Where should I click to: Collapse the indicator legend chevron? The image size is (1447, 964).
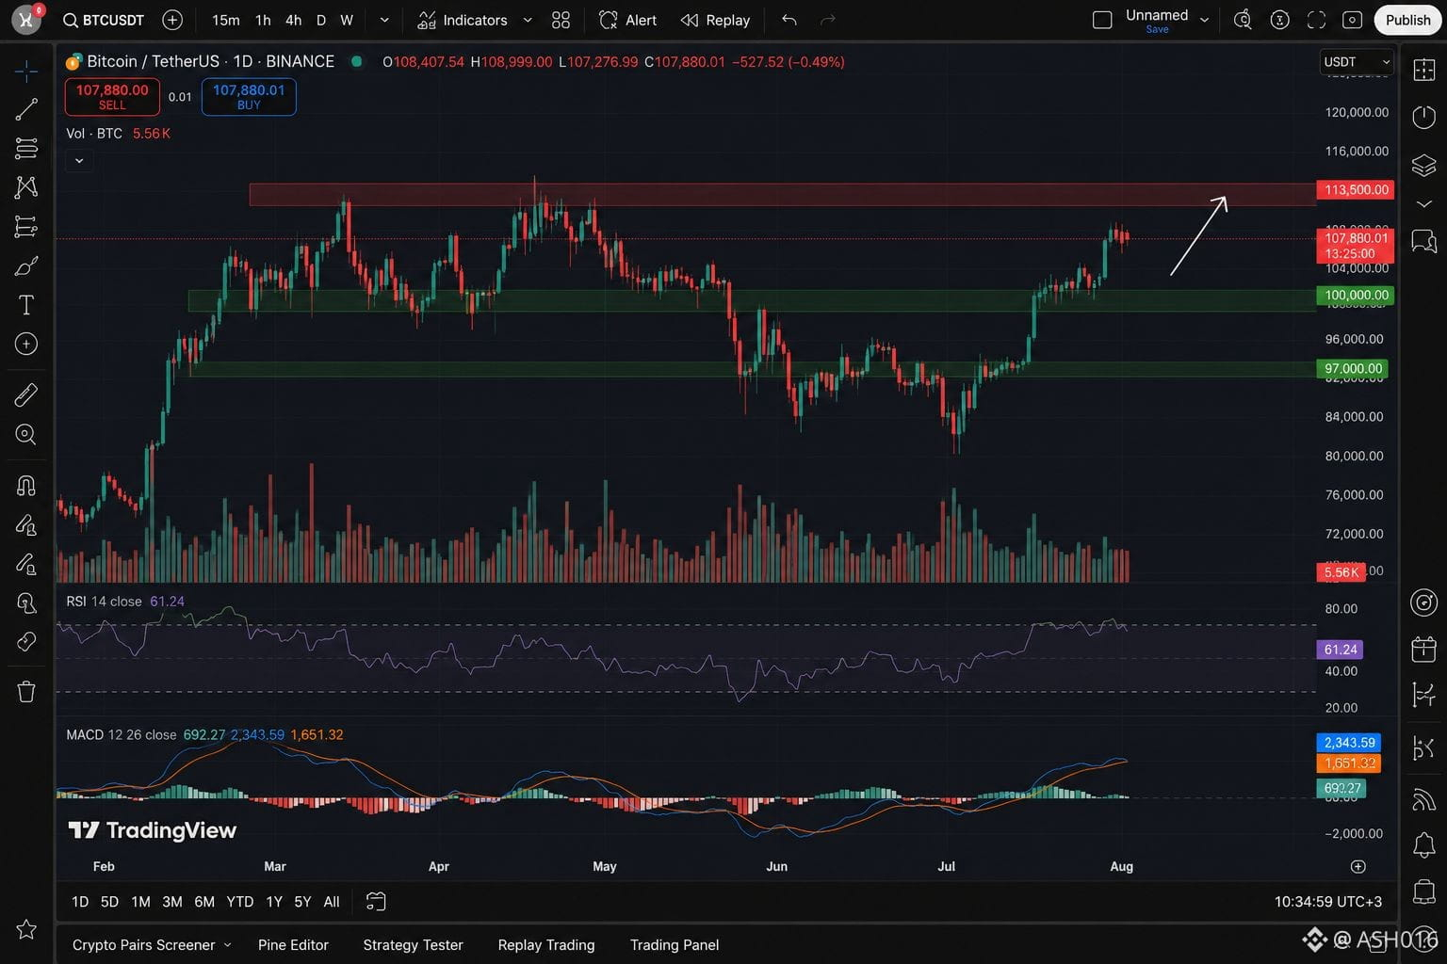79,161
